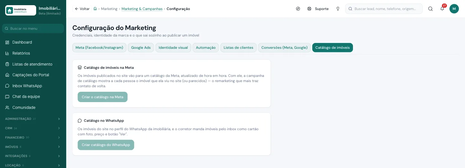The width and height of the screenshot is (465, 168).
Task: Go back with the Voltar button
Action: coord(82,9)
